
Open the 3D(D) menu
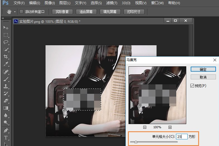click(126, 3)
